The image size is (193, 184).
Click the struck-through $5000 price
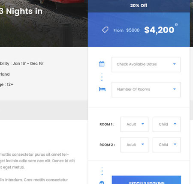[x=133, y=30]
